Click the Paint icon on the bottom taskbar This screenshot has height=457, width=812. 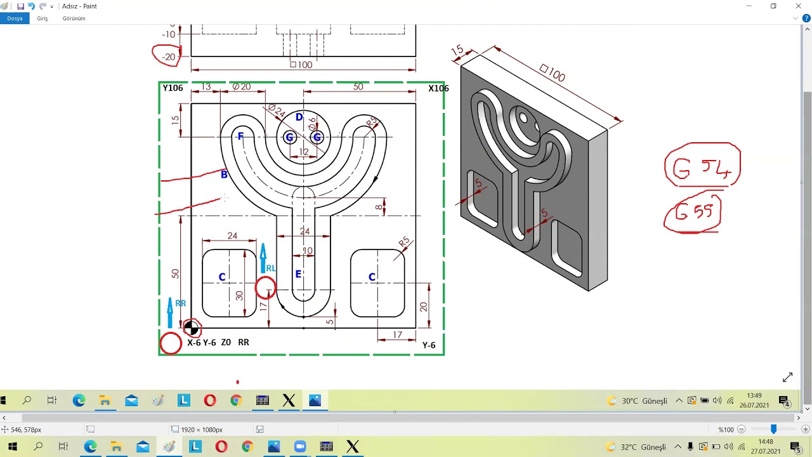coord(169,447)
